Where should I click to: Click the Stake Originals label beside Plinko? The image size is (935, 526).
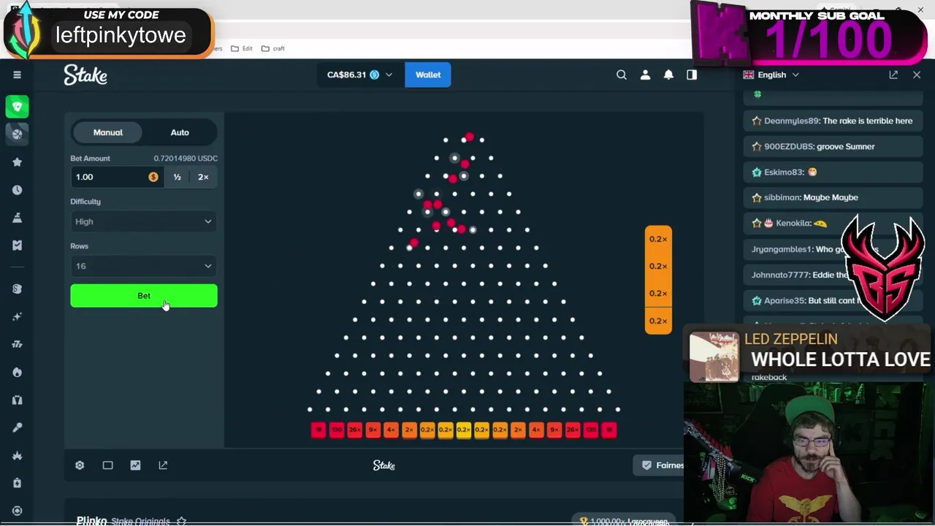point(140,522)
